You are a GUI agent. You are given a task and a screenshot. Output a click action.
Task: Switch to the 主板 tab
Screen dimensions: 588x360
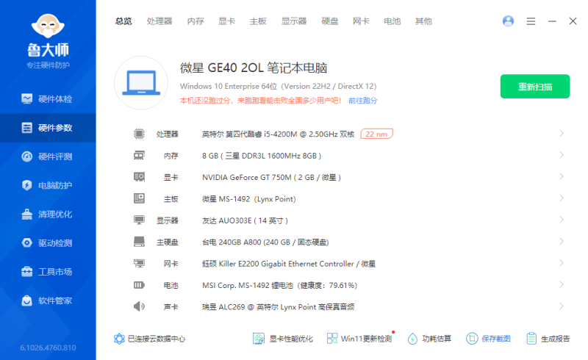point(258,21)
